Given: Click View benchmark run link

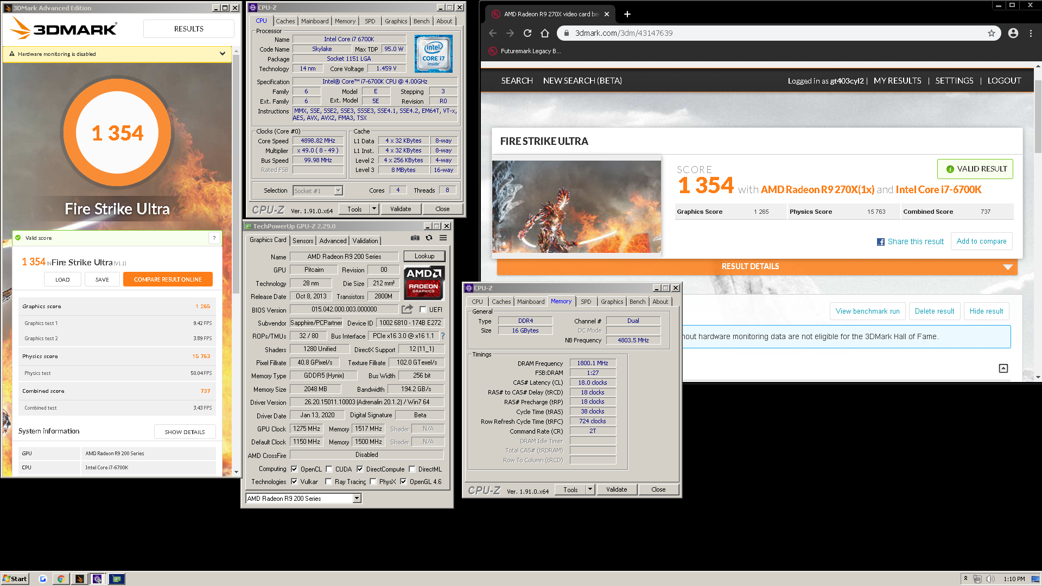Looking at the screenshot, I should pyautogui.click(x=867, y=311).
